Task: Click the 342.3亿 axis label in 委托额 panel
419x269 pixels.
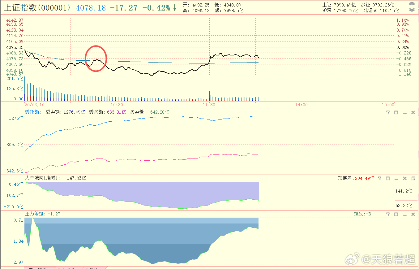Action: (15, 171)
